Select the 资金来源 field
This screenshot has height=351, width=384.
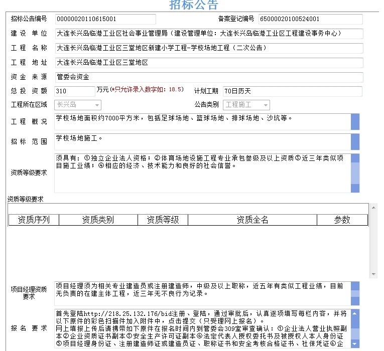point(209,77)
